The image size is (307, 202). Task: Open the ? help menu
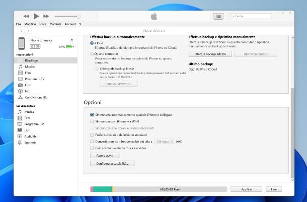pyautogui.click(x=81, y=24)
